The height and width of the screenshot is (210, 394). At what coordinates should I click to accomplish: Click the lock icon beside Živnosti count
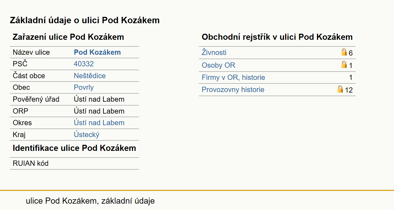(x=344, y=52)
